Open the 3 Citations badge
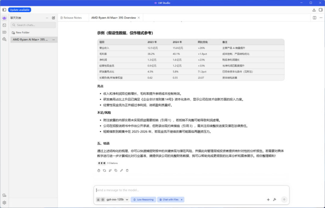 tap(107, 163)
